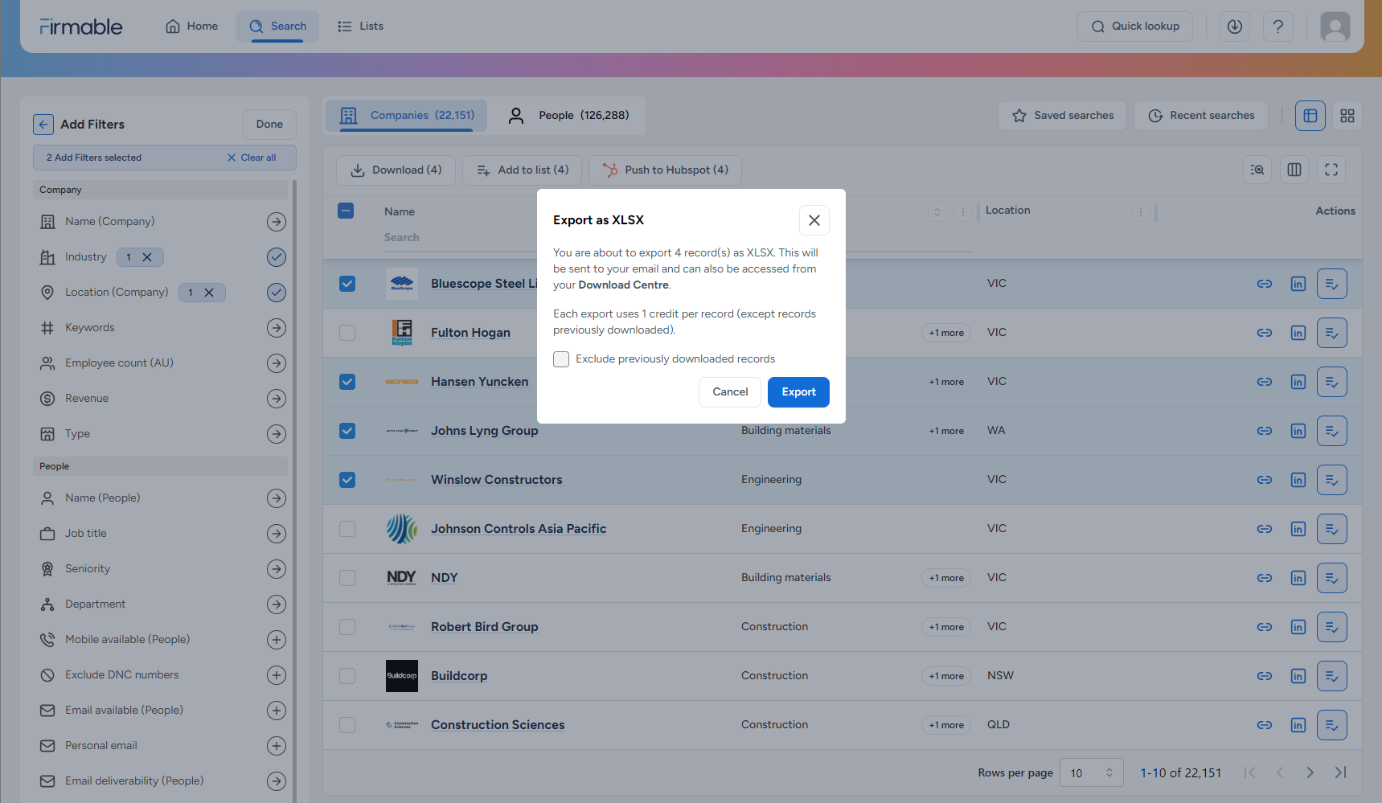Viewport: 1382px width, 803px height.
Task: Click the Add to list (4) button
Action: click(x=523, y=170)
